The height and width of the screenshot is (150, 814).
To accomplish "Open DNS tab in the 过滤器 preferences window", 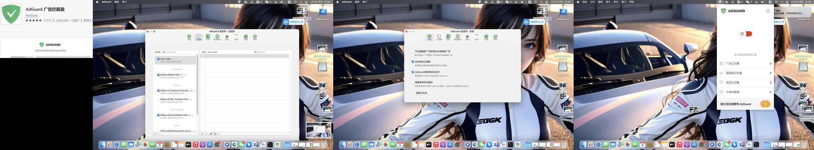I will pos(208,37).
